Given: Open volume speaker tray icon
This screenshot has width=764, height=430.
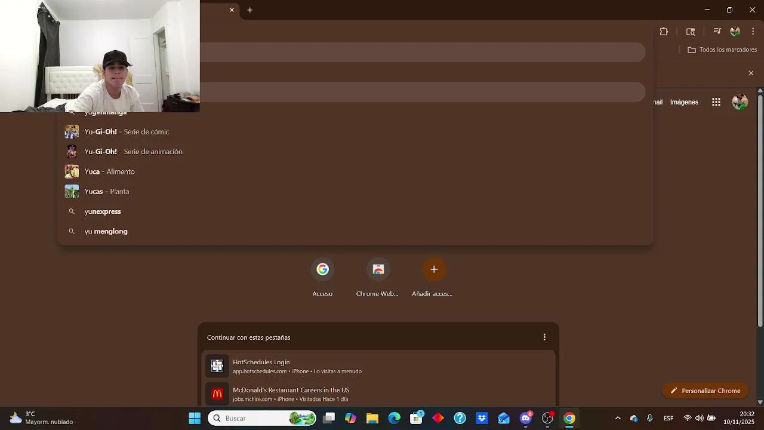Looking at the screenshot, I should 700,418.
